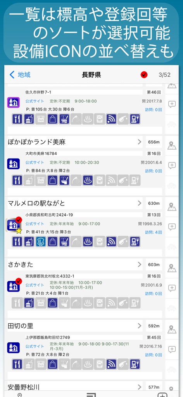Tap 603m elevation of さかきた
The image size is (183, 397).
(154, 264)
